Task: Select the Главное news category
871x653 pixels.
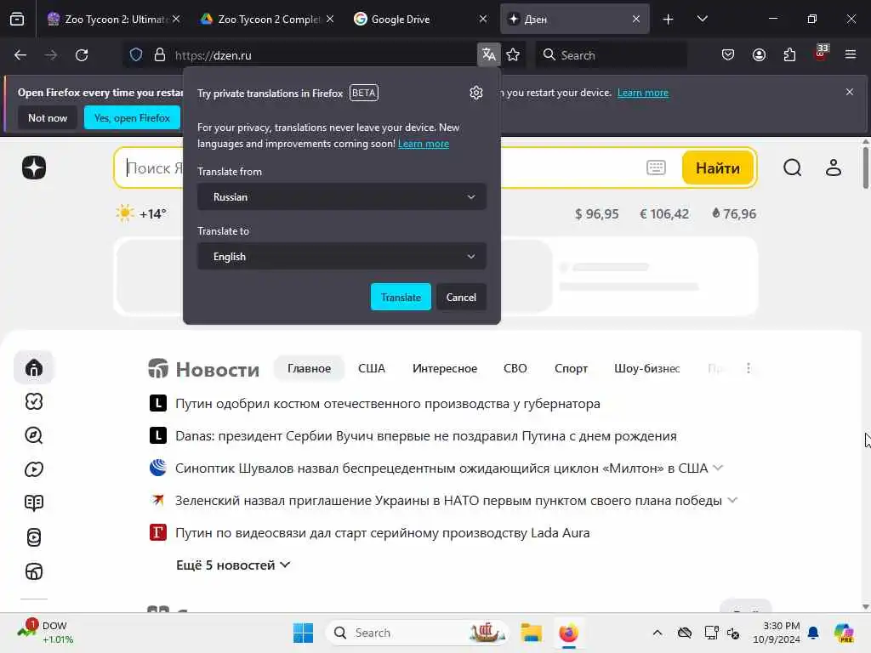Action: point(309,368)
